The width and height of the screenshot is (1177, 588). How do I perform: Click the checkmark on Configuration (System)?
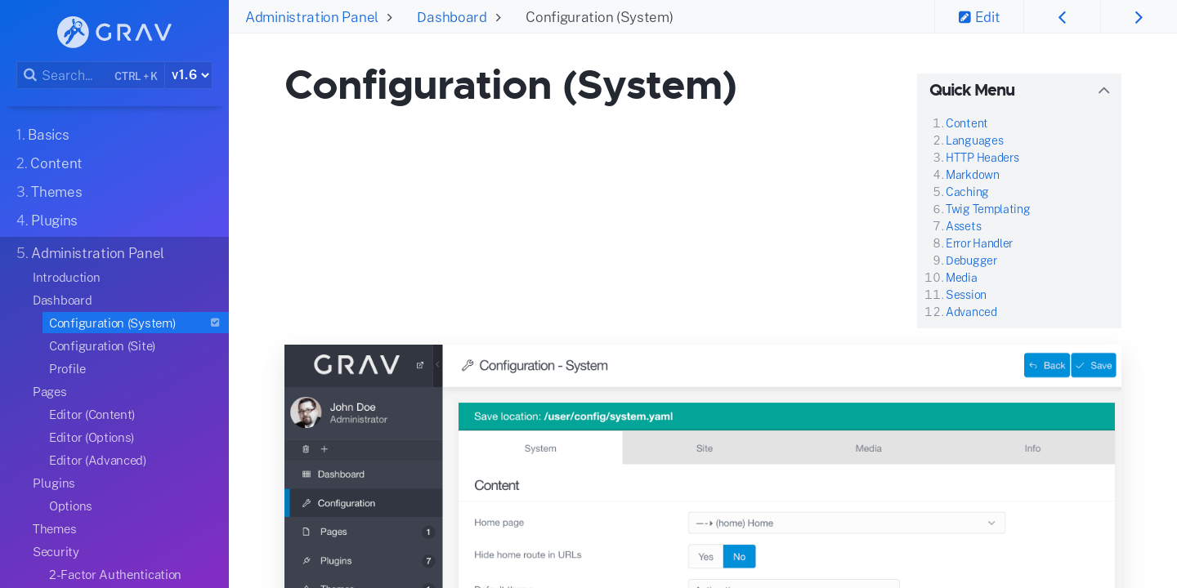pos(215,323)
